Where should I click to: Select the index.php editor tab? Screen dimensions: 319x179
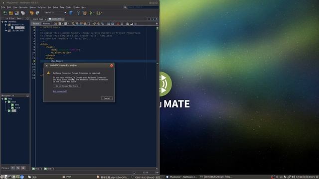56,19
